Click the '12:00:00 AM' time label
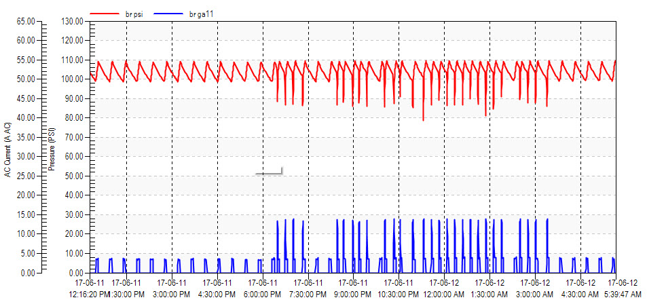 pos(445,295)
